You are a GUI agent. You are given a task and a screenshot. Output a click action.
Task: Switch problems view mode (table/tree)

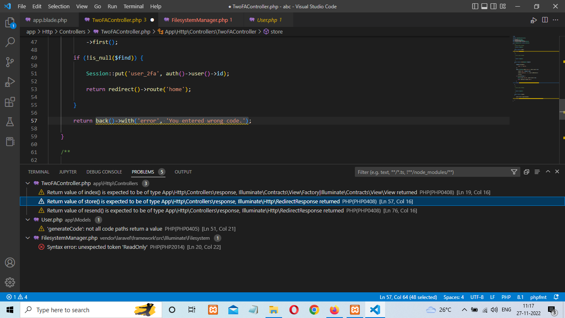(x=537, y=172)
